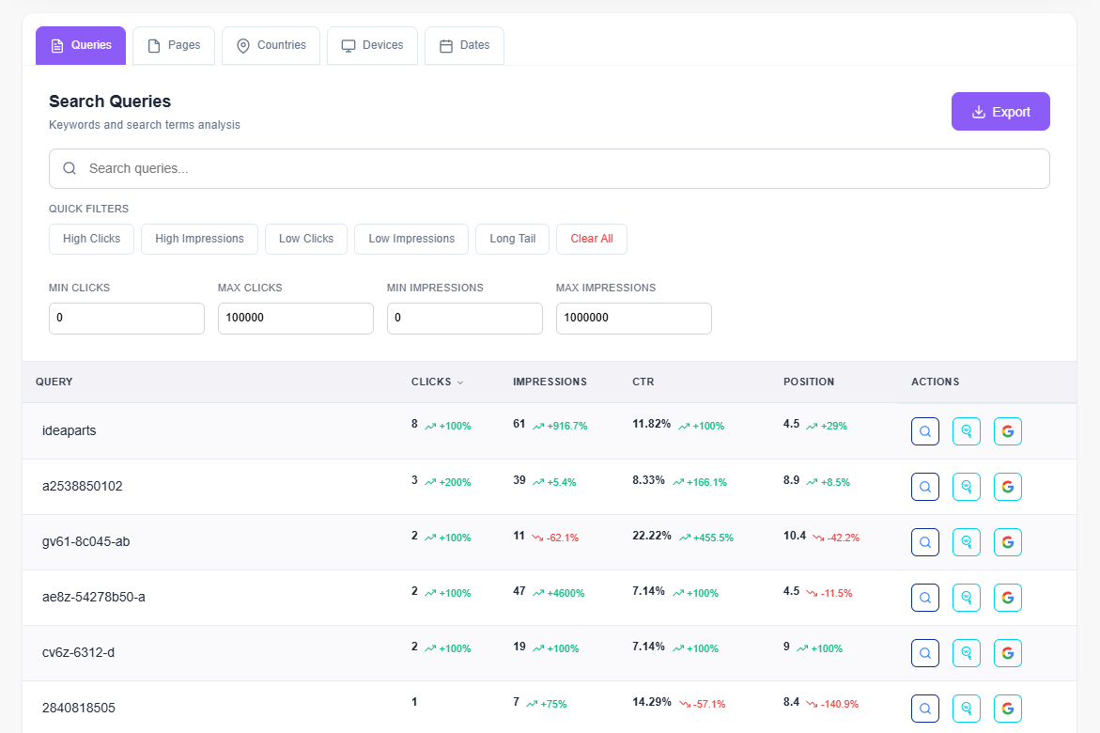Click the magnifier inspect icon for gv61-8c045-ab
1100x733 pixels.
click(924, 541)
